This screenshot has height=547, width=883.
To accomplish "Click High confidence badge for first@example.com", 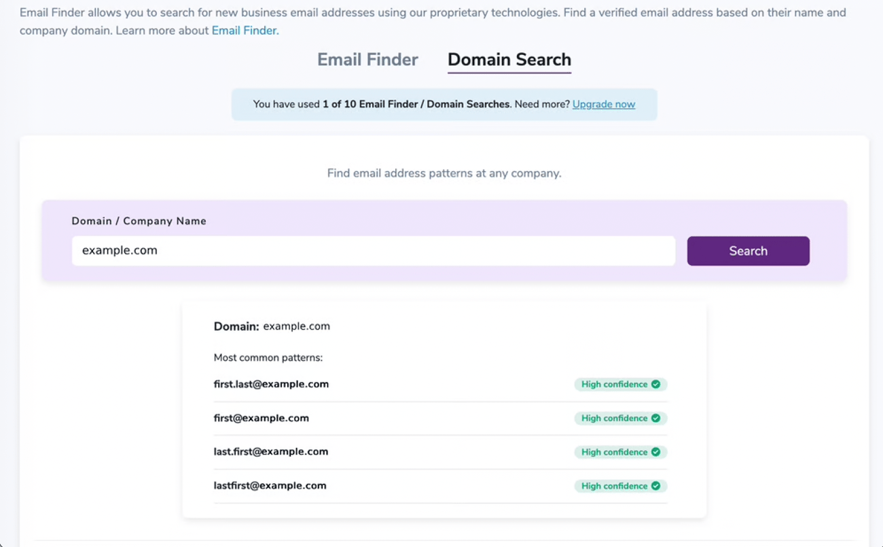I will (x=621, y=419).
